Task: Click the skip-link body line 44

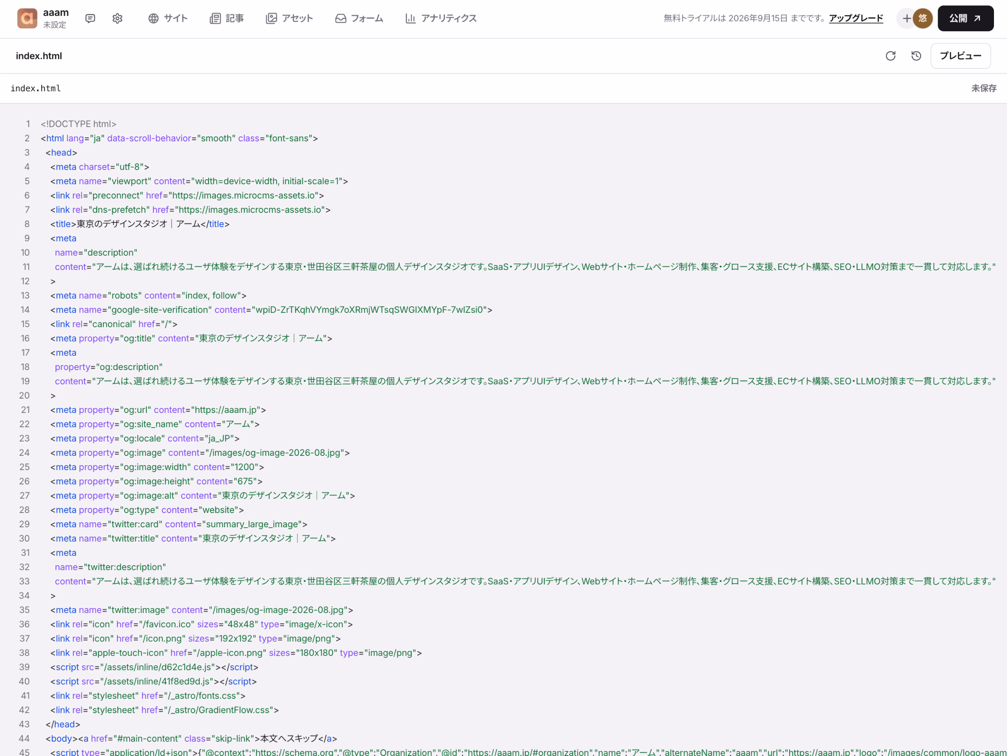Action: [191, 739]
